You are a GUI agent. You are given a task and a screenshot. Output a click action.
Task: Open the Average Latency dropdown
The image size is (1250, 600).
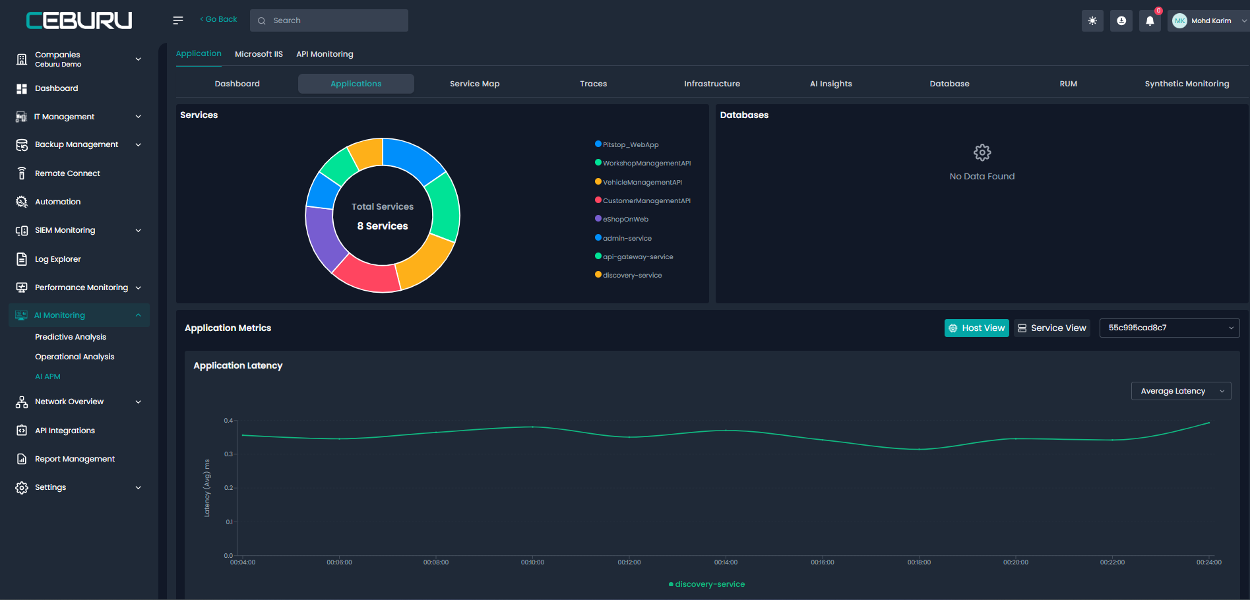click(1181, 391)
